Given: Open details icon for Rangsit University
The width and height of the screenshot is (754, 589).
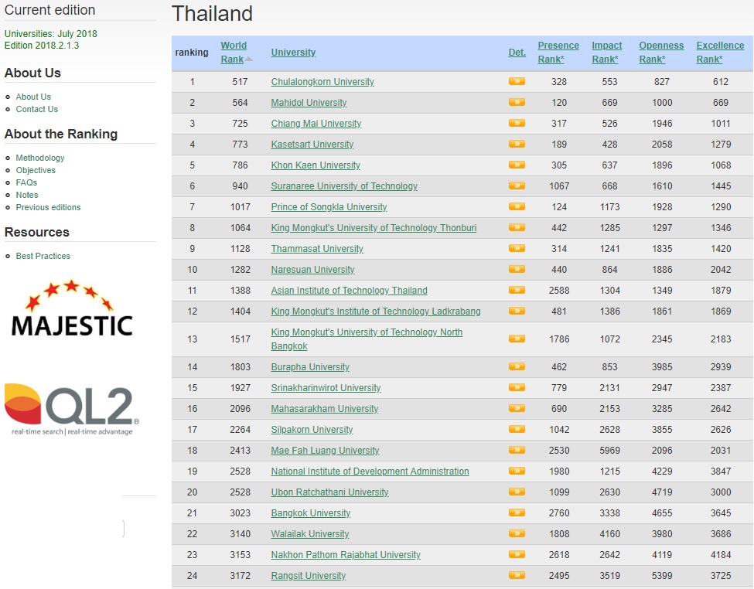Looking at the screenshot, I should tap(517, 576).
